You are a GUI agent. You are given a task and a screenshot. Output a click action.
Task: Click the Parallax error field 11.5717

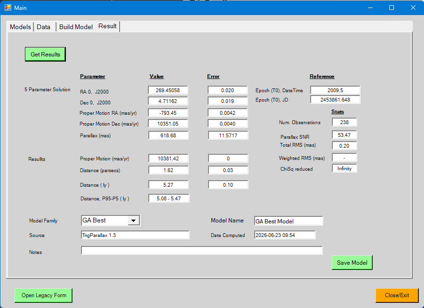click(228, 135)
